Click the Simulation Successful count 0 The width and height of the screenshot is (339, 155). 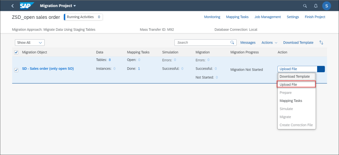(x=182, y=69)
